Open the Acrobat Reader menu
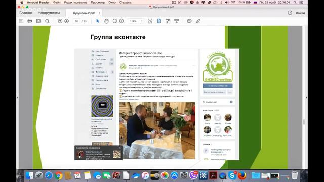The image size is (324, 182). (38, 2)
